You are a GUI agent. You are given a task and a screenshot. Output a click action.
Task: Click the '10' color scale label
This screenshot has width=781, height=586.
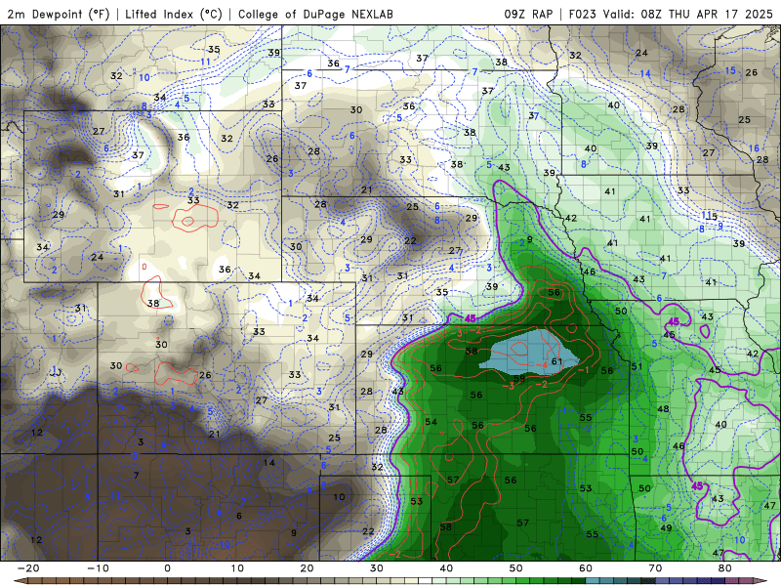(237, 568)
